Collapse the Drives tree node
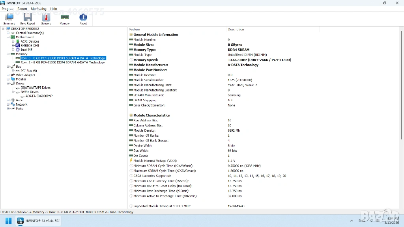This screenshot has width=404, height=227. click(x=8, y=84)
